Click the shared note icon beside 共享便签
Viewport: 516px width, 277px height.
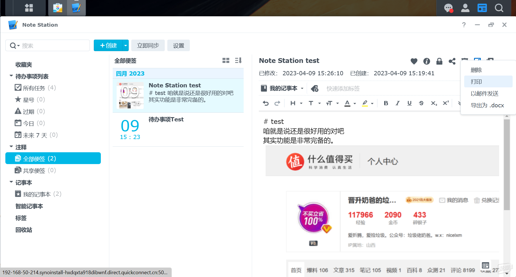18,170
